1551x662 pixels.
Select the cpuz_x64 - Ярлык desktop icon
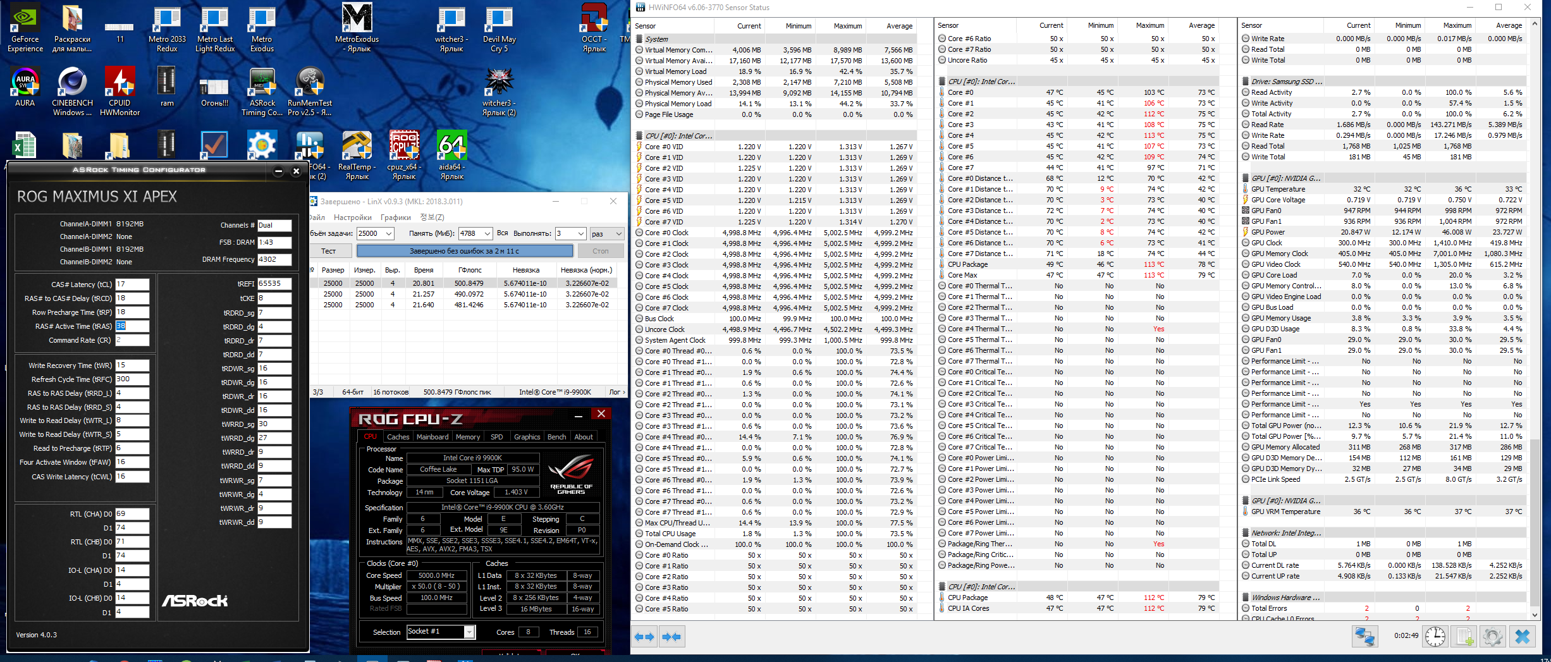(405, 156)
